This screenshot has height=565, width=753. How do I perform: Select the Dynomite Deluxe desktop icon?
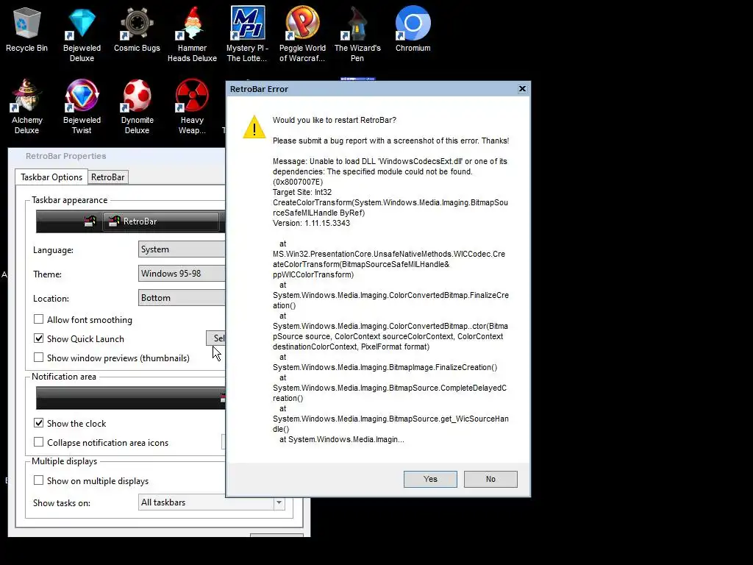pos(137,107)
